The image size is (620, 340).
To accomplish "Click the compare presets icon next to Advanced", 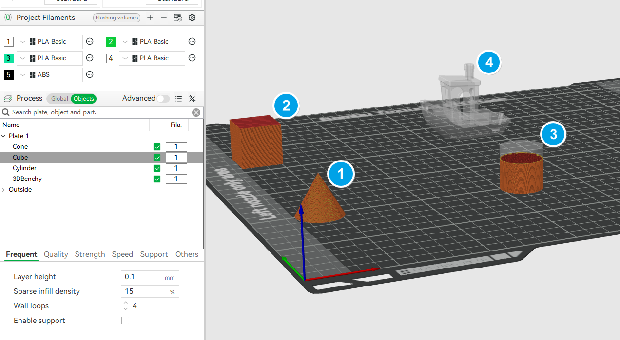I will tap(192, 99).
